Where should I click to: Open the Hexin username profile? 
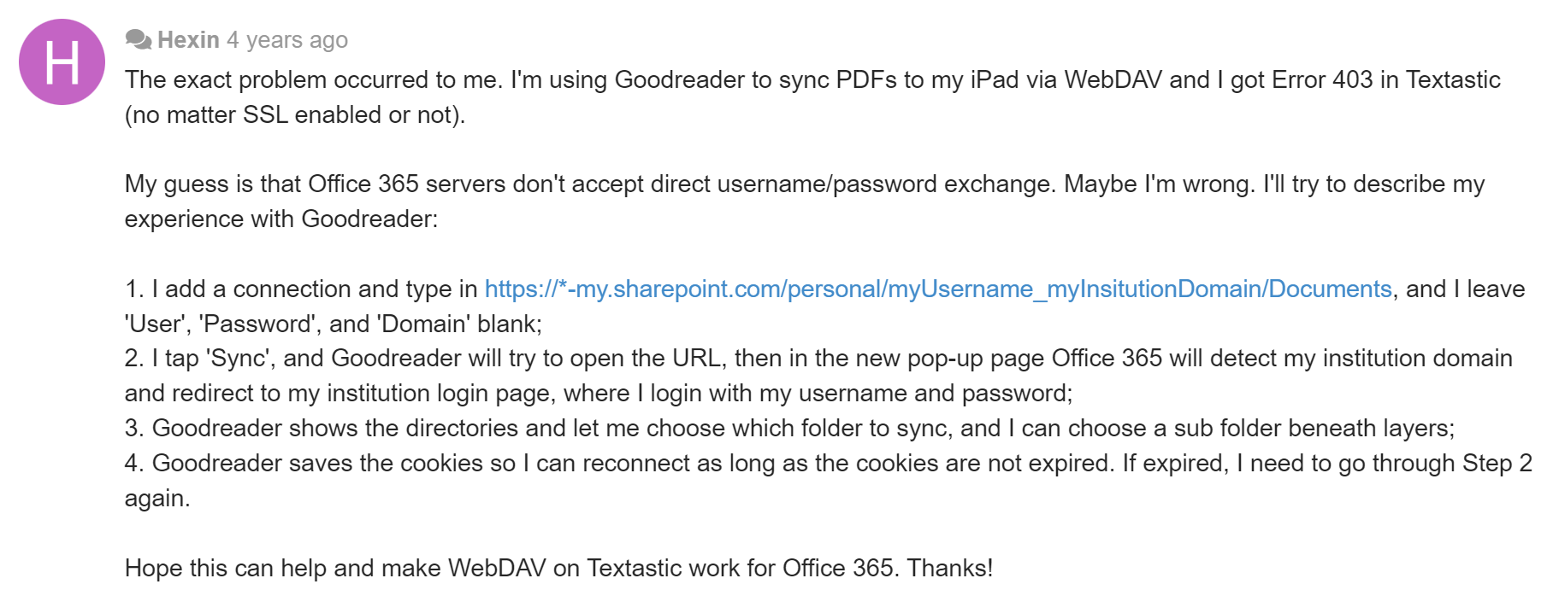(188, 40)
